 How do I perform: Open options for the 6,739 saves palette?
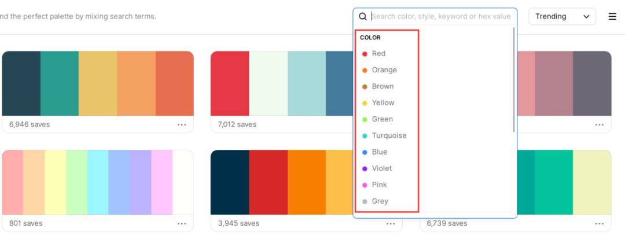[599, 223]
